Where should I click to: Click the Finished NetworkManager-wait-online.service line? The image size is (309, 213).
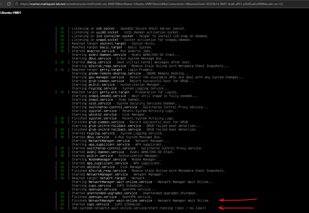[141, 201]
